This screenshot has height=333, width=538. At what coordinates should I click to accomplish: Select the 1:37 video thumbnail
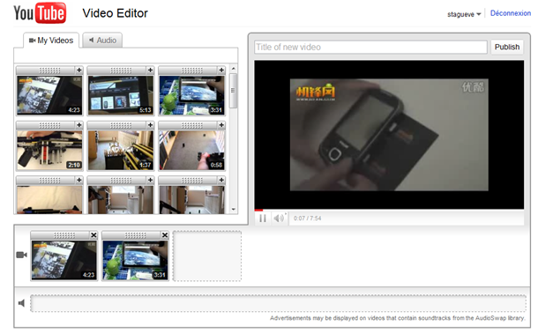[121, 150]
